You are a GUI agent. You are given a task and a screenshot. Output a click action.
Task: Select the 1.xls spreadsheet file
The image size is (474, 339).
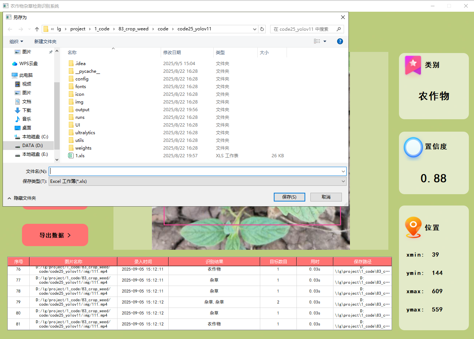coord(77,156)
